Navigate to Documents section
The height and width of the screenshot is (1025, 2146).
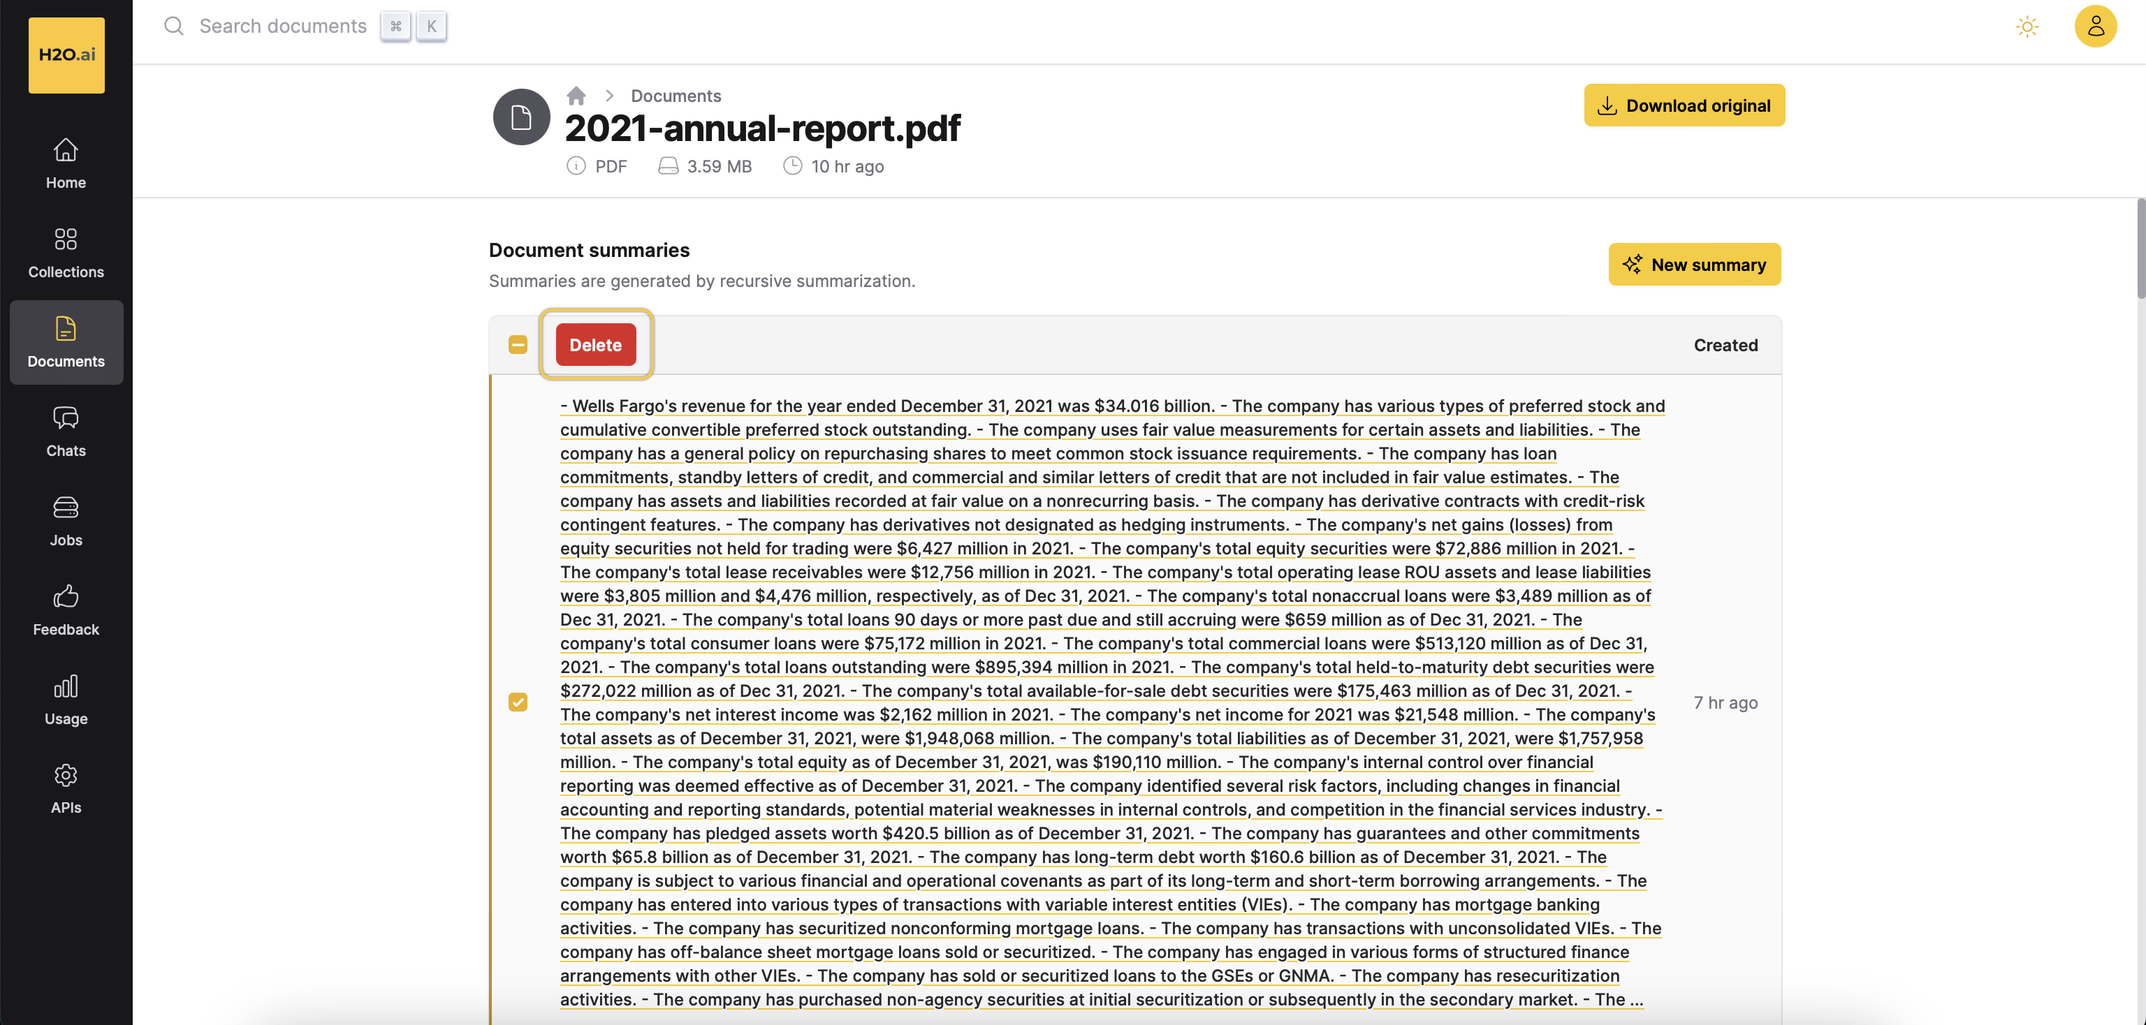pos(66,342)
